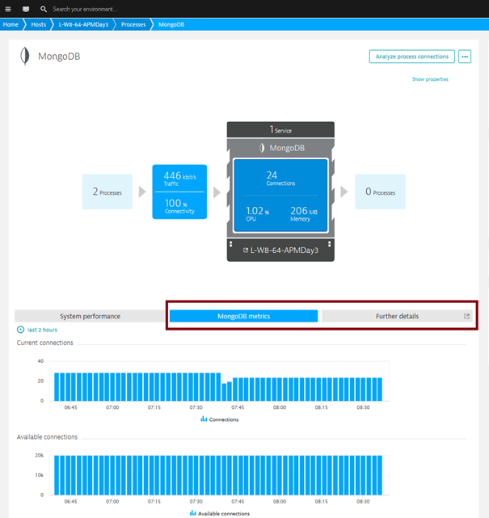Image resolution: width=489 pixels, height=518 pixels.
Task: Open Processes breadcrumb
Action: 133,24
